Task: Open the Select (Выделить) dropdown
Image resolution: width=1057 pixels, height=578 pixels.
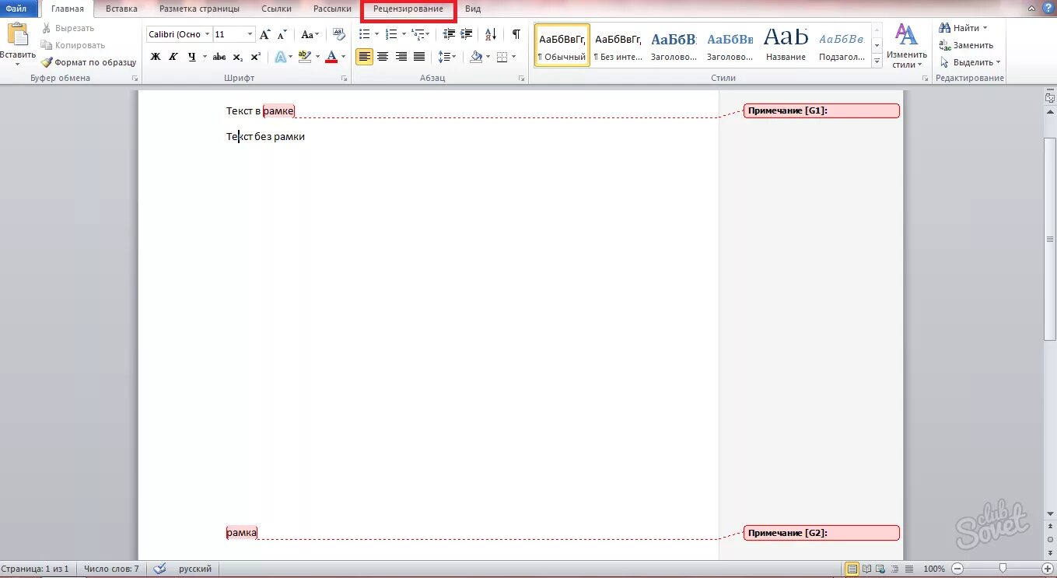Action: click(x=970, y=62)
